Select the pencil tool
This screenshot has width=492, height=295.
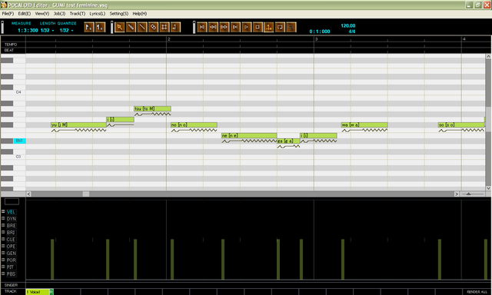point(131,28)
